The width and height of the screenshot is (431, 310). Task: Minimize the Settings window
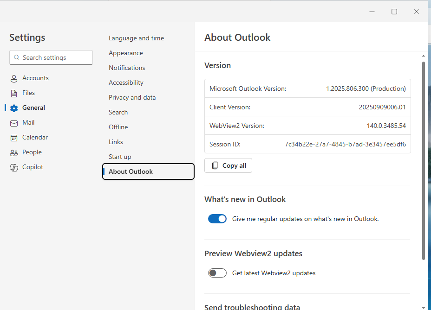[372, 12]
